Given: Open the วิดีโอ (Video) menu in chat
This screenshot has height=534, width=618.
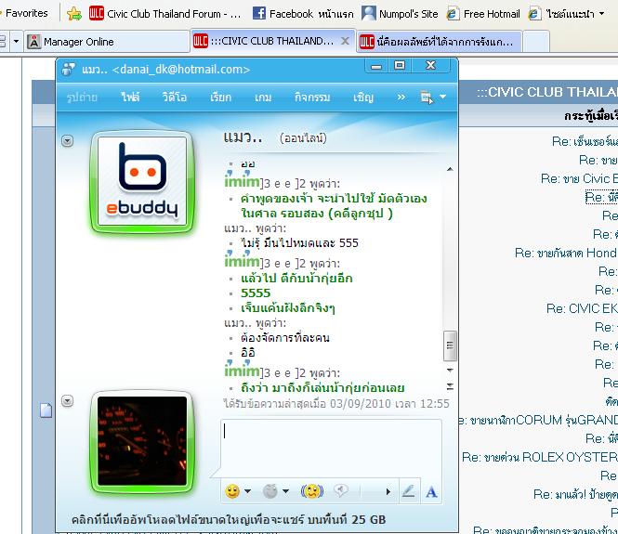Looking at the screenshot, I should click(x=174, y=97).
